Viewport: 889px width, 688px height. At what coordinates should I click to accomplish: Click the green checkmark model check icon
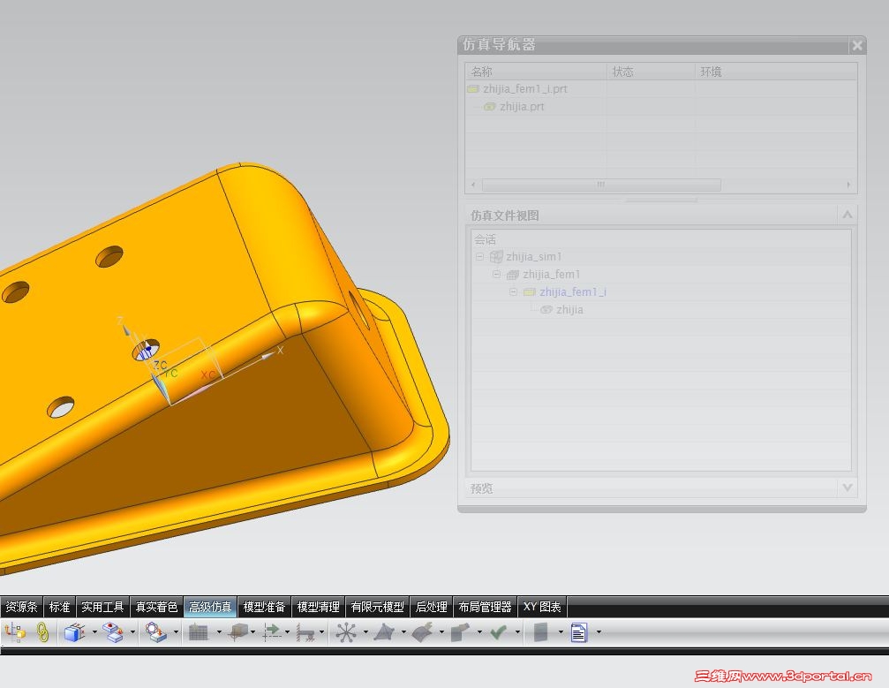pyautogui.click(x=499, y=631)
